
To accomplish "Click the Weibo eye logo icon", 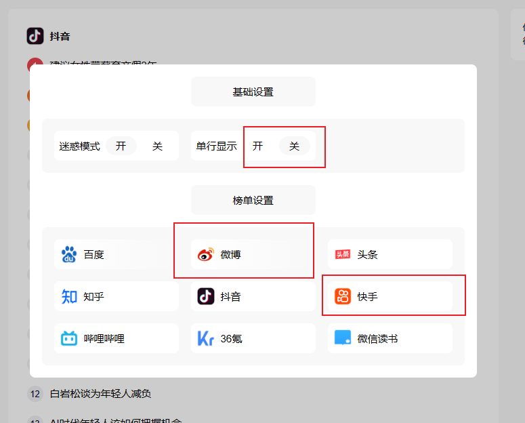I will pos(205,255).
